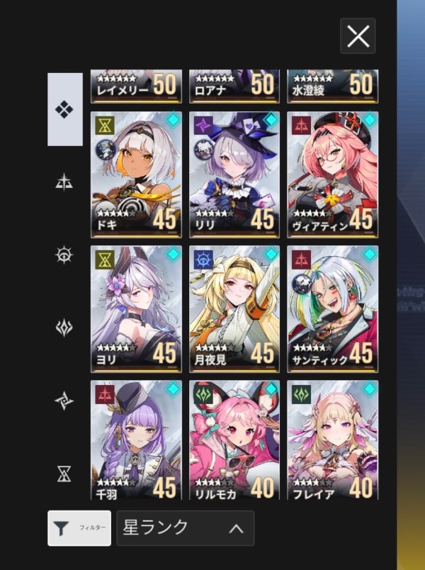425x570 pixels.
Task: Click the round emblem on サンティック card
Action: pyautogui.click(x=301, y=284)
